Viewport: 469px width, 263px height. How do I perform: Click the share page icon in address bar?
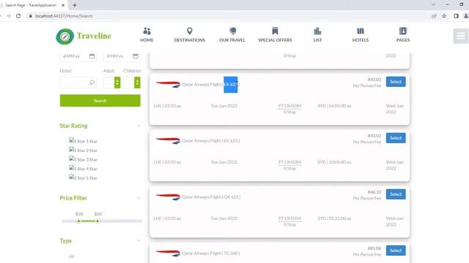pos(434,16)
